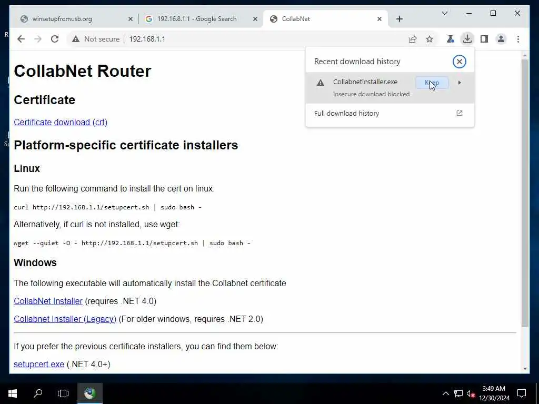Click the page vertical scrollbar thumb
This screenshot has height=404, width=539.
tap(525, 194)
